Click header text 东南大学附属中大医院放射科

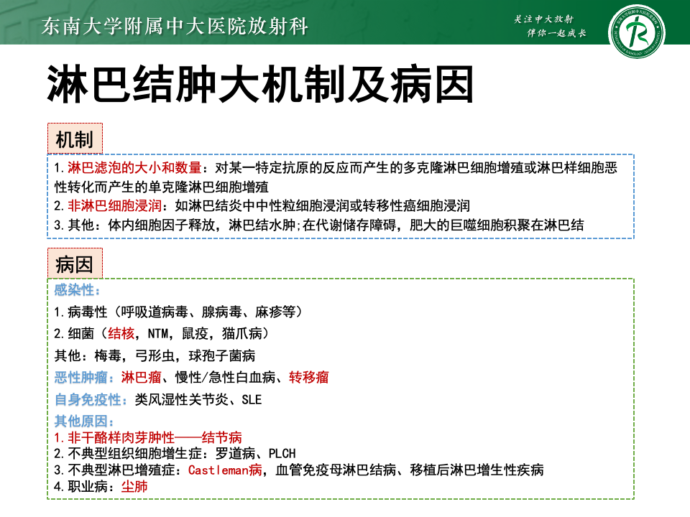point(175,26)
